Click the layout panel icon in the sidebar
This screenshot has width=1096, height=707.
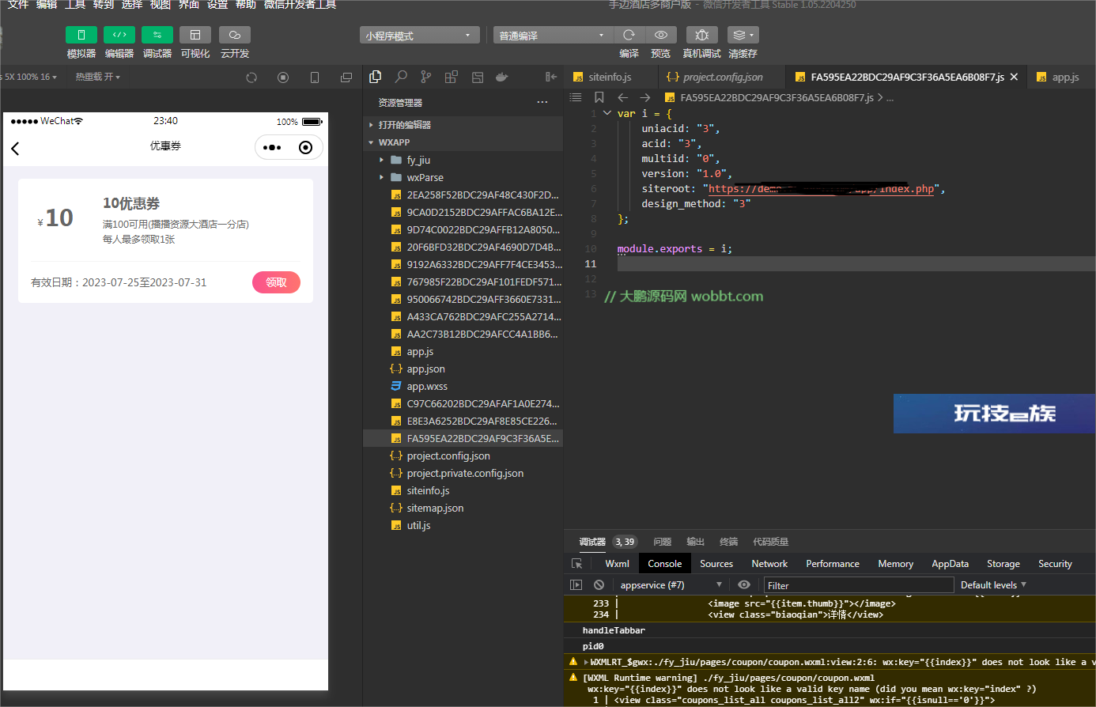[x=477, y=77]
